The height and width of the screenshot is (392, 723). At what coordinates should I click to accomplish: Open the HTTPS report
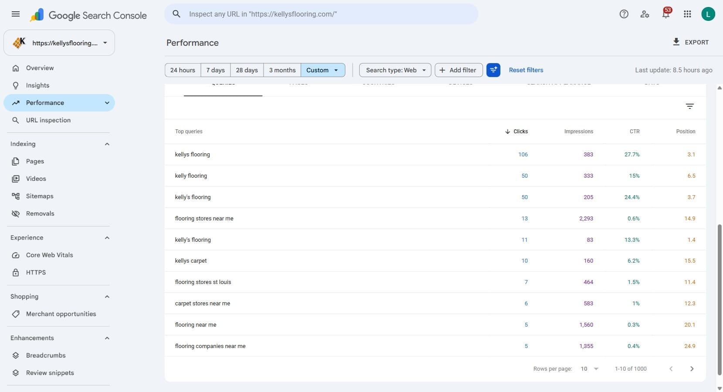click(59, 272)
